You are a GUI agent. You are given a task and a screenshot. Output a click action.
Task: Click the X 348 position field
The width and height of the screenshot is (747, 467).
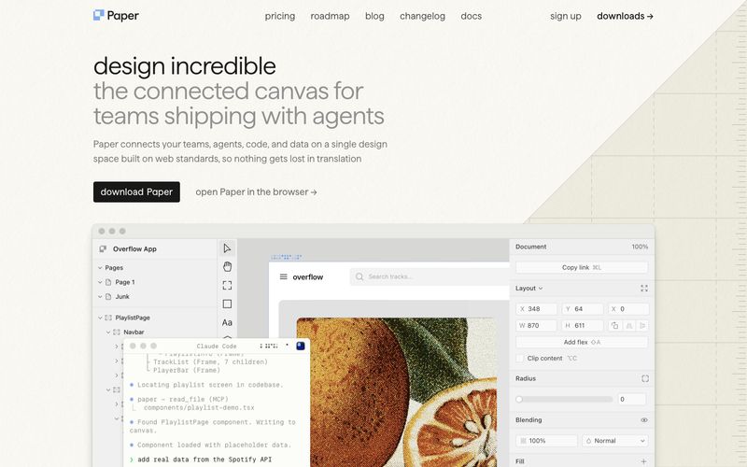click(x=536, y=309)
